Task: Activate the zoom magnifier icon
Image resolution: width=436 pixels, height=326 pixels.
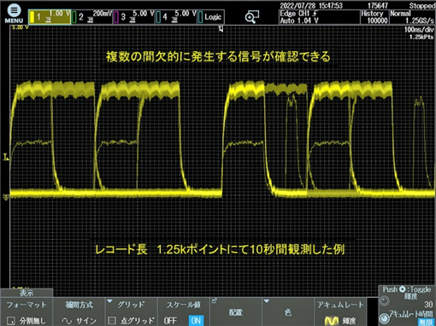Action: click(x=252, y=17)
